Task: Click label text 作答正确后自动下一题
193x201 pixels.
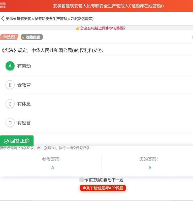Action: pyautogui.click(x=104, y=180)
